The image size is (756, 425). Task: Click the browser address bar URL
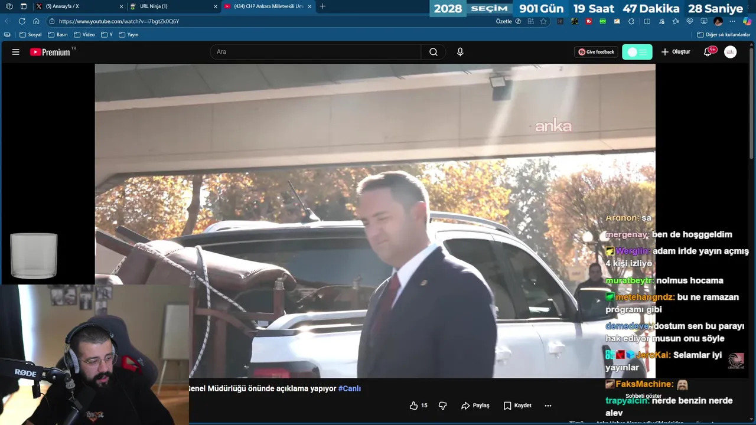click(x=119, y=21)
